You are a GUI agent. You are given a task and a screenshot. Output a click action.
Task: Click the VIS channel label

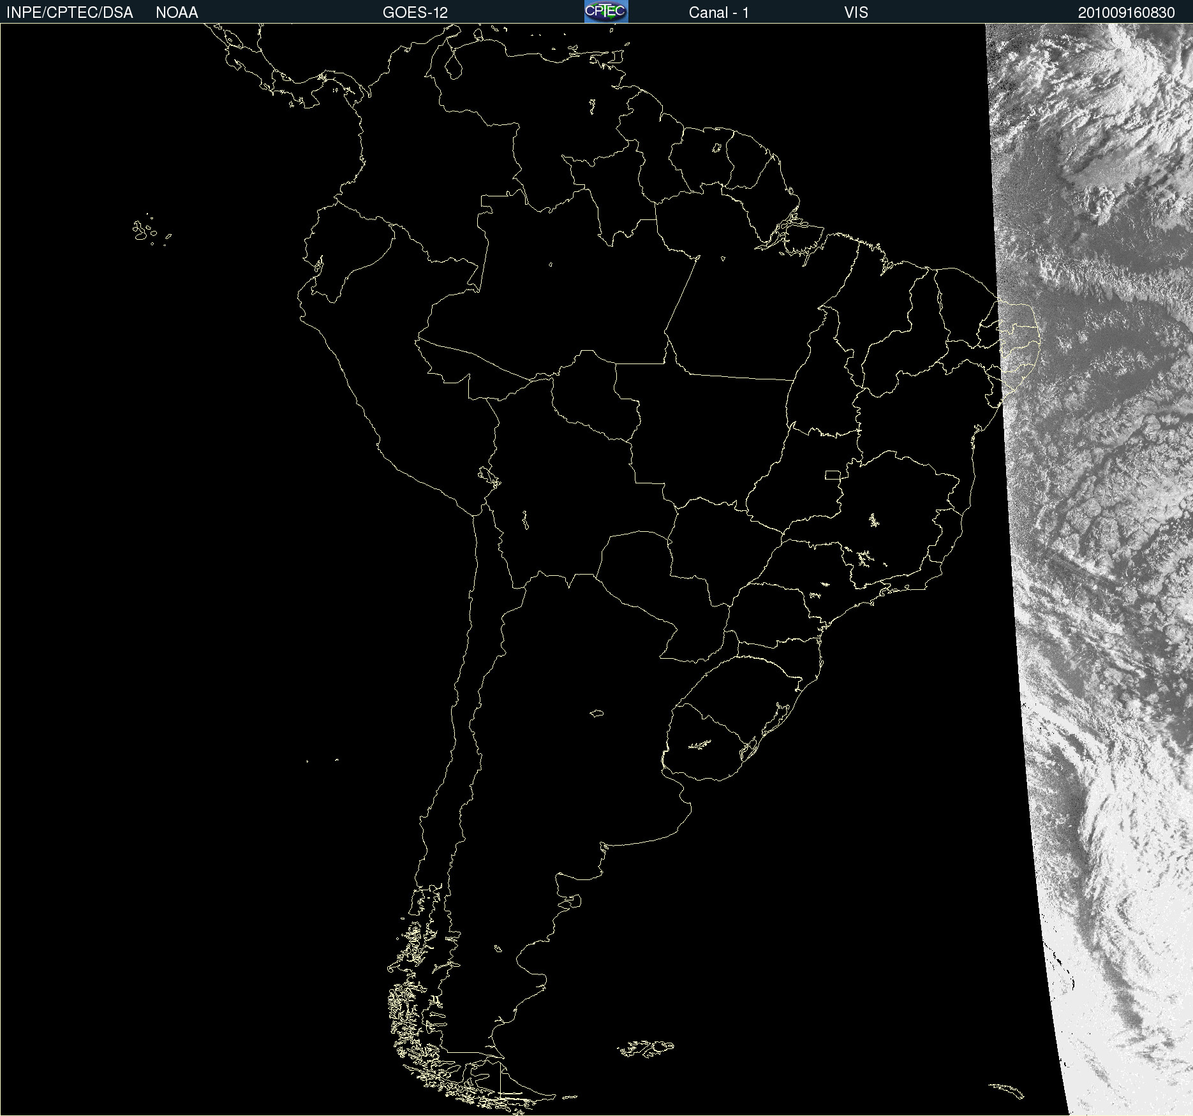click(x=856, y=13)
